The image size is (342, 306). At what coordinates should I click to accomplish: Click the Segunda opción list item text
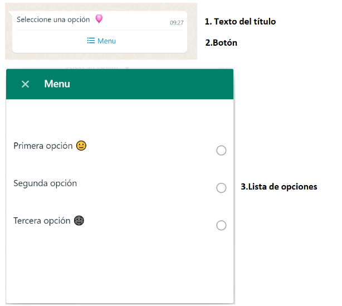click(x=45, y=183)
